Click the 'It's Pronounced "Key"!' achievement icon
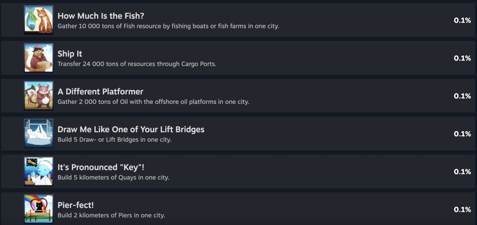This screenshot has width=477, height=225. (x=38, y=171)
